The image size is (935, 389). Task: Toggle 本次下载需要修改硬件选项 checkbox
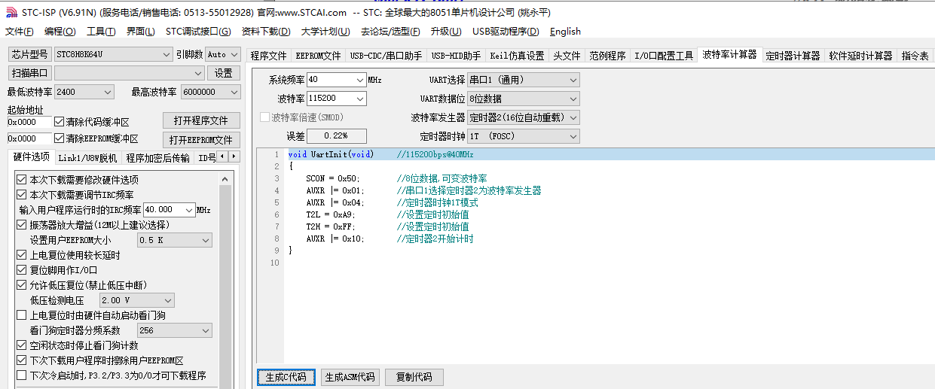21,180
